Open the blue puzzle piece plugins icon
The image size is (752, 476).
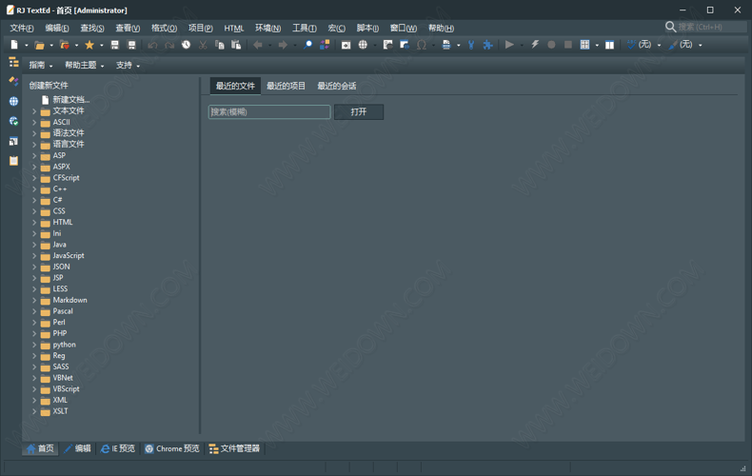point(487,45)
